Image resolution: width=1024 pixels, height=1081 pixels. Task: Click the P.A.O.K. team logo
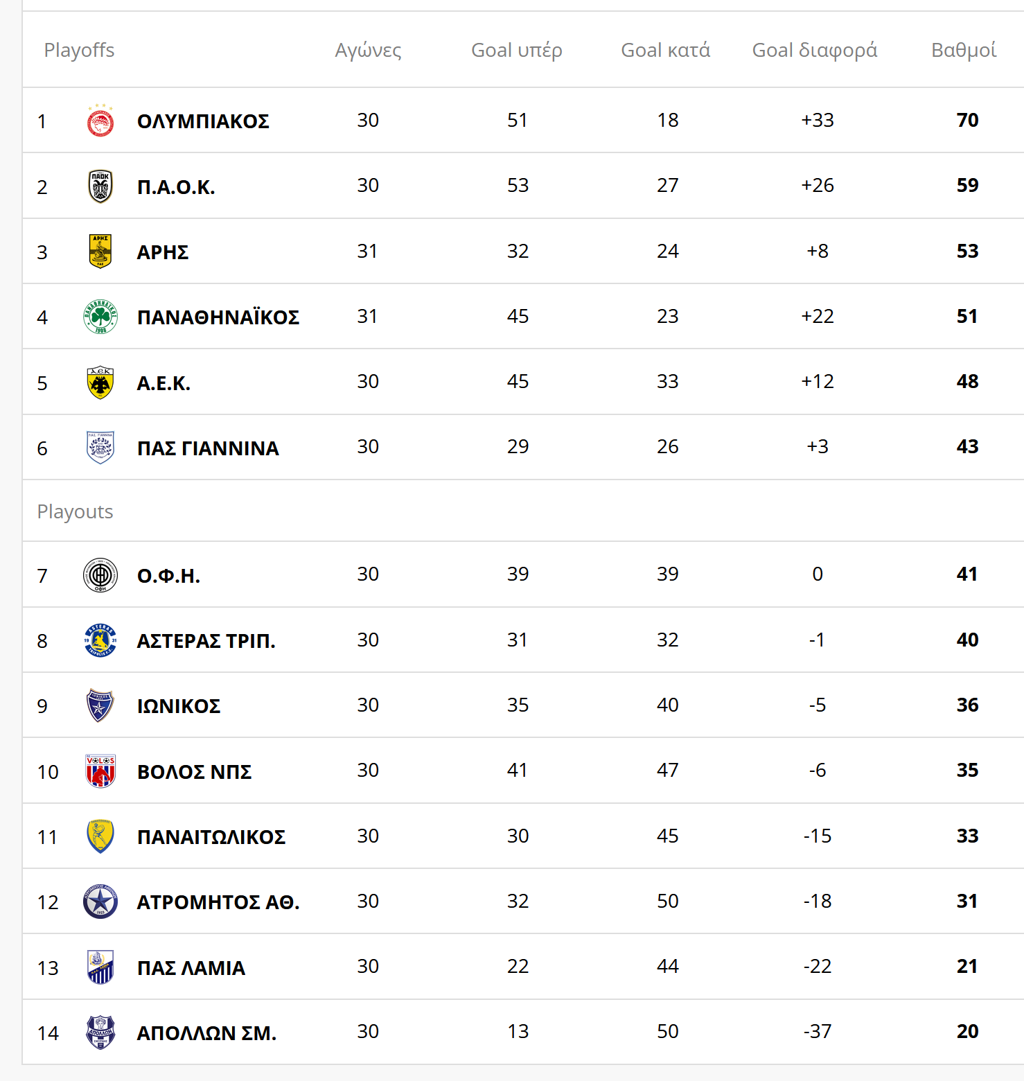coord(100,186)
